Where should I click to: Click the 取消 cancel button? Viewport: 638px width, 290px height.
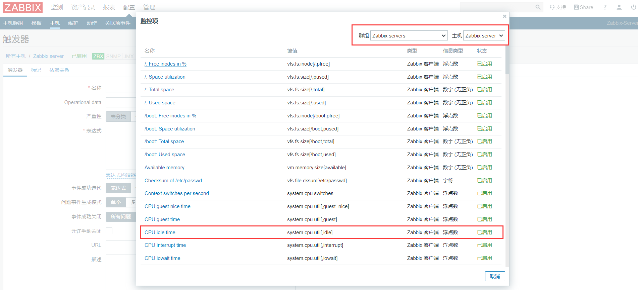coord(495,276)
